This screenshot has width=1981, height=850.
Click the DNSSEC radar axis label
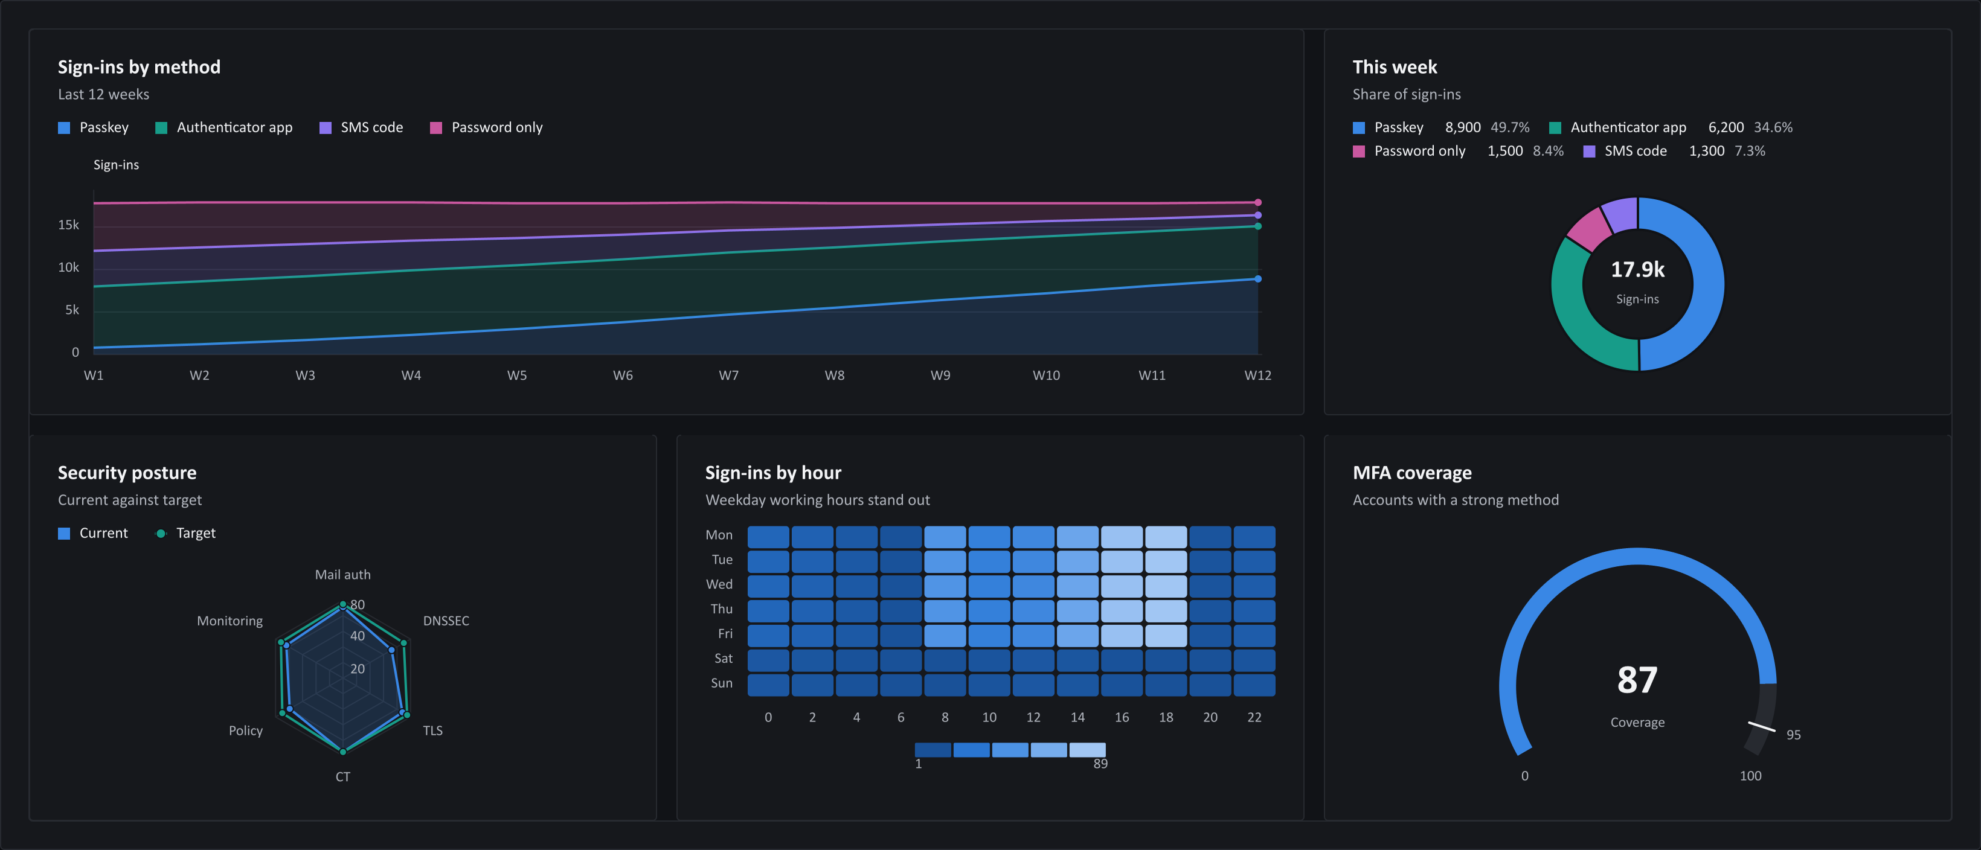point(446,621)
